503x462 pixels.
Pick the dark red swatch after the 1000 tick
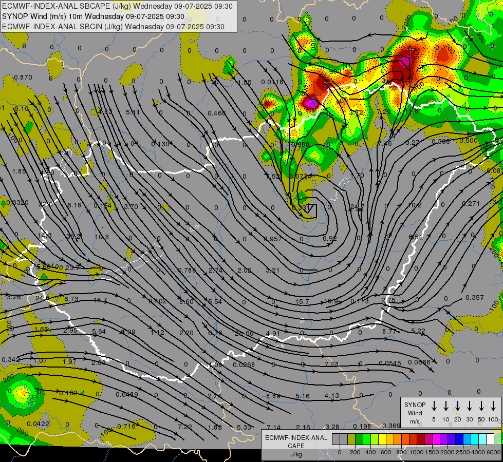(421, 439)
